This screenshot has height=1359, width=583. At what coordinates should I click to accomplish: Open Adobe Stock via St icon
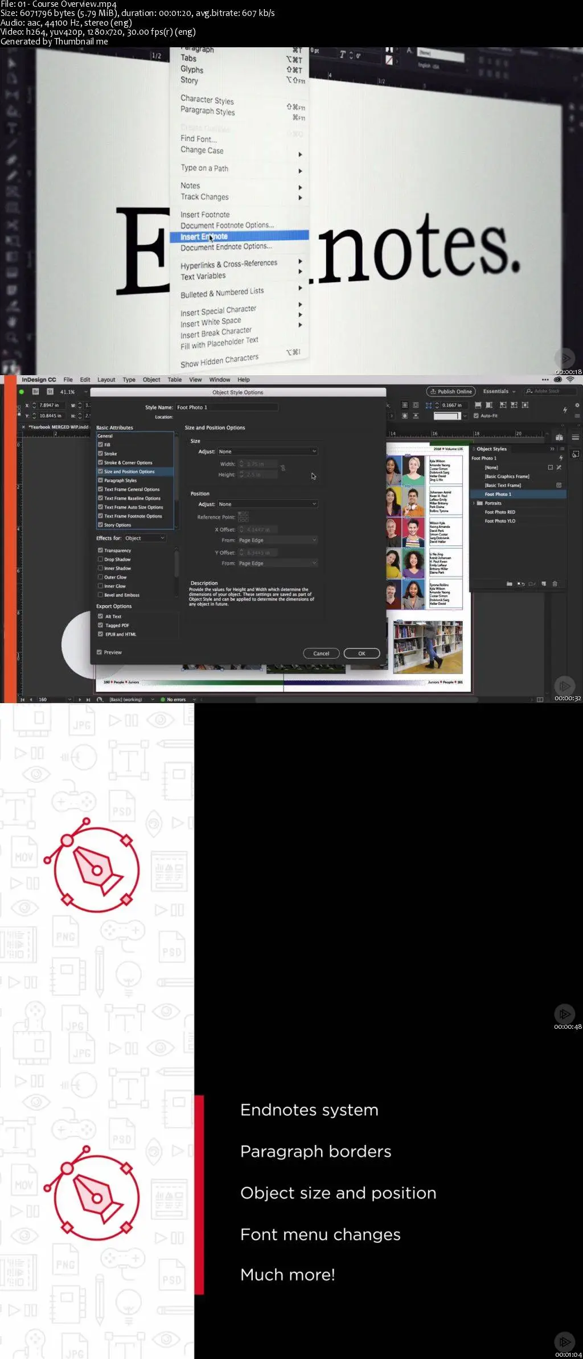coord(50,392)
